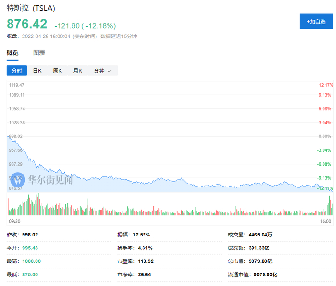The height and width of the screenshot is (286, 336).
Task: Select the 分时 intraday chart tab
Action: click(17, 71)
